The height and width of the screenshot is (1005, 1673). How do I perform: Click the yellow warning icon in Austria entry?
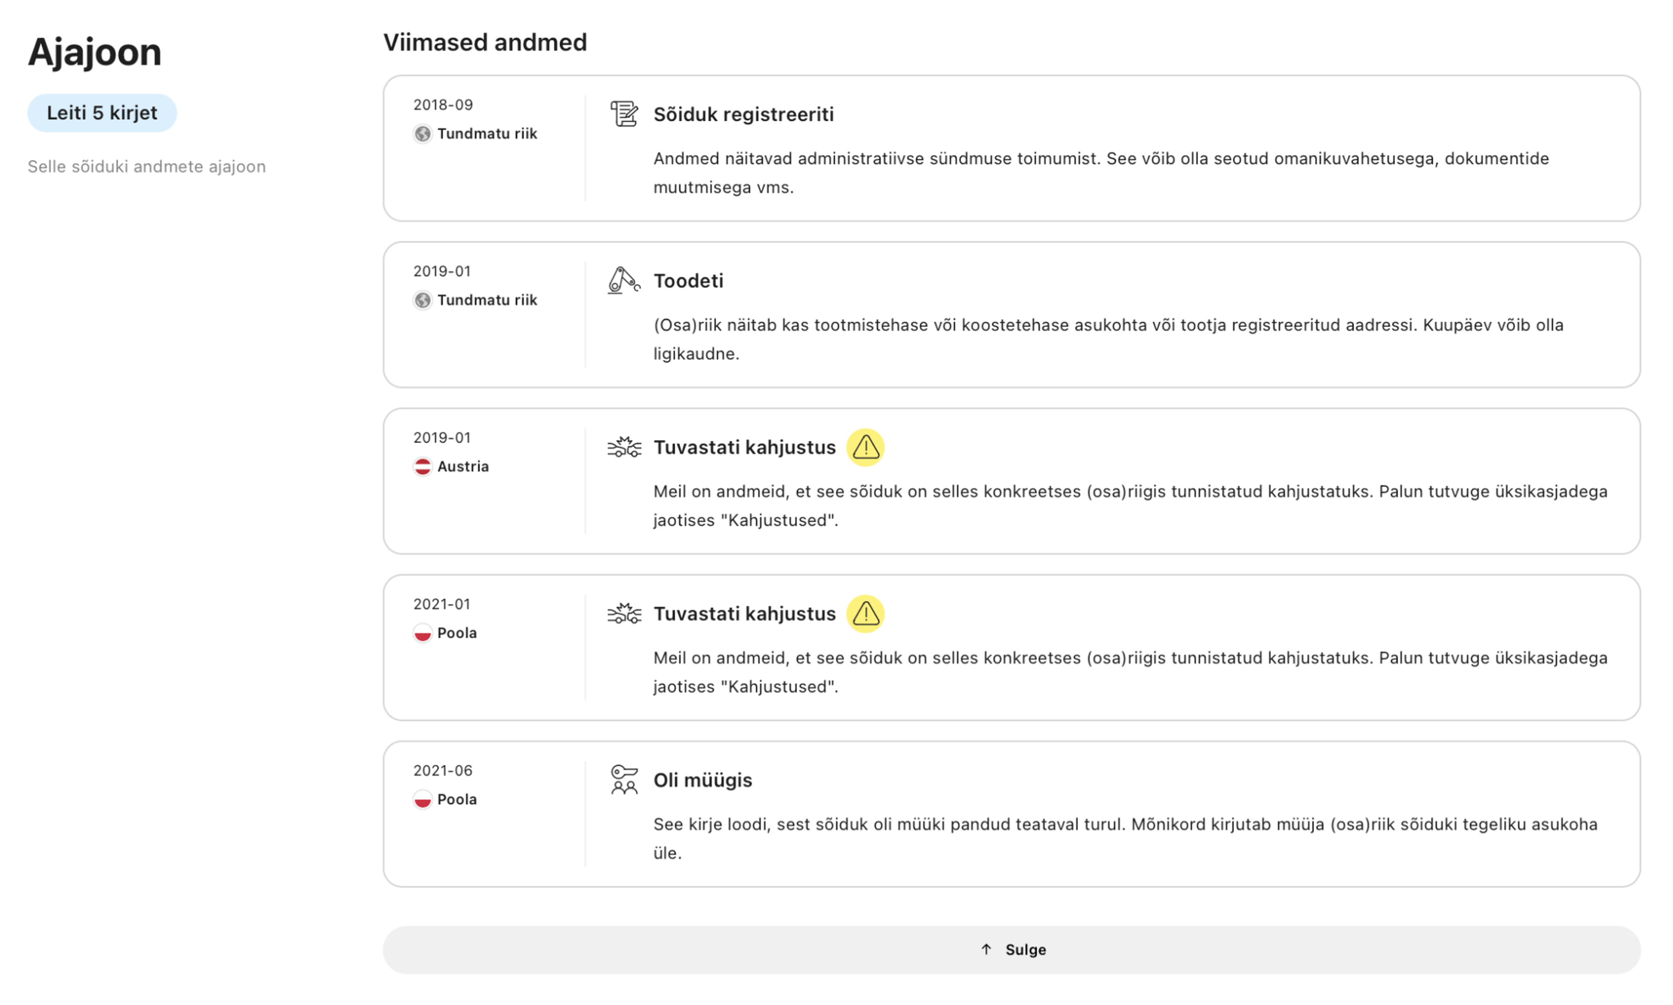[x=865, y=447]
